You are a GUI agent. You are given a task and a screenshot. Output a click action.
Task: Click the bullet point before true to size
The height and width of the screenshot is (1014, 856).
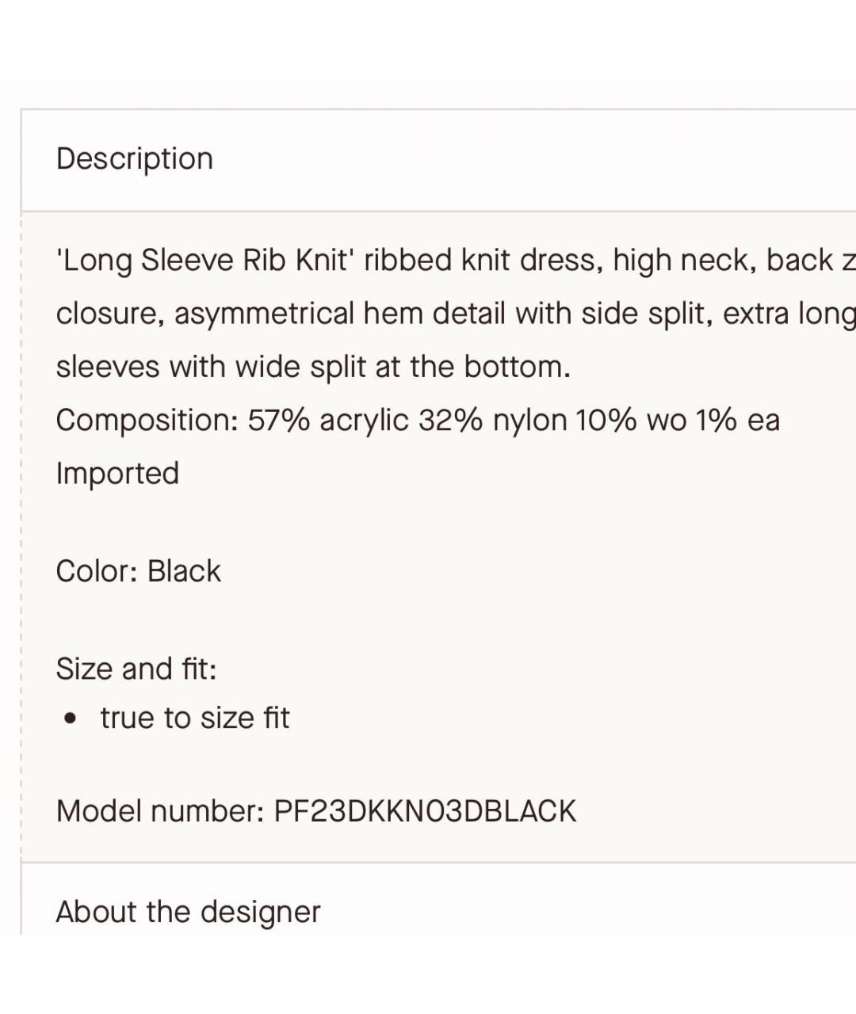tap(72, 719)
